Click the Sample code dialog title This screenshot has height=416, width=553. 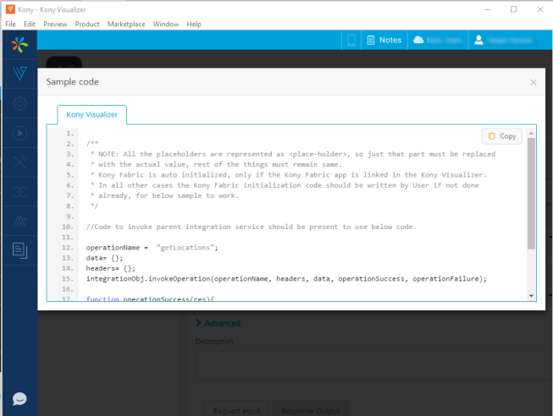72,82
